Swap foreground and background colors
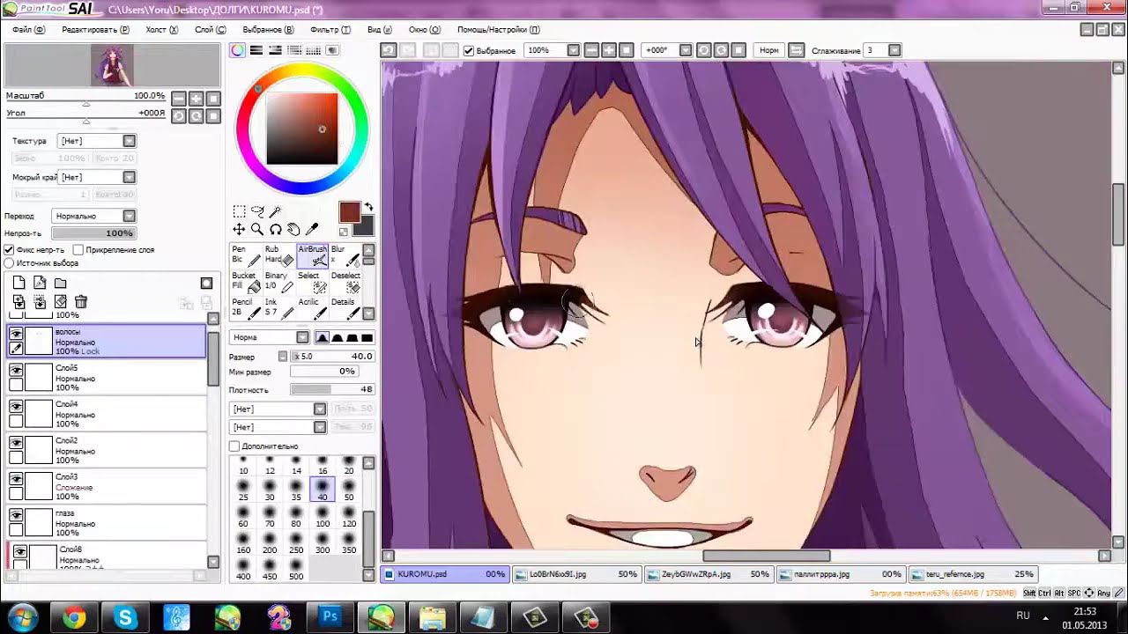The height and width of the screenshot is (634, 1128). [368, 207]
